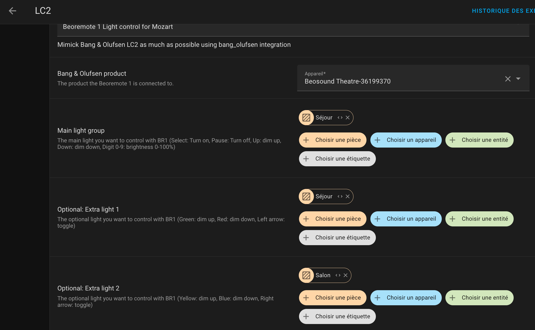Click the 'Optional: Extra light 1' heading

point(88,210)
